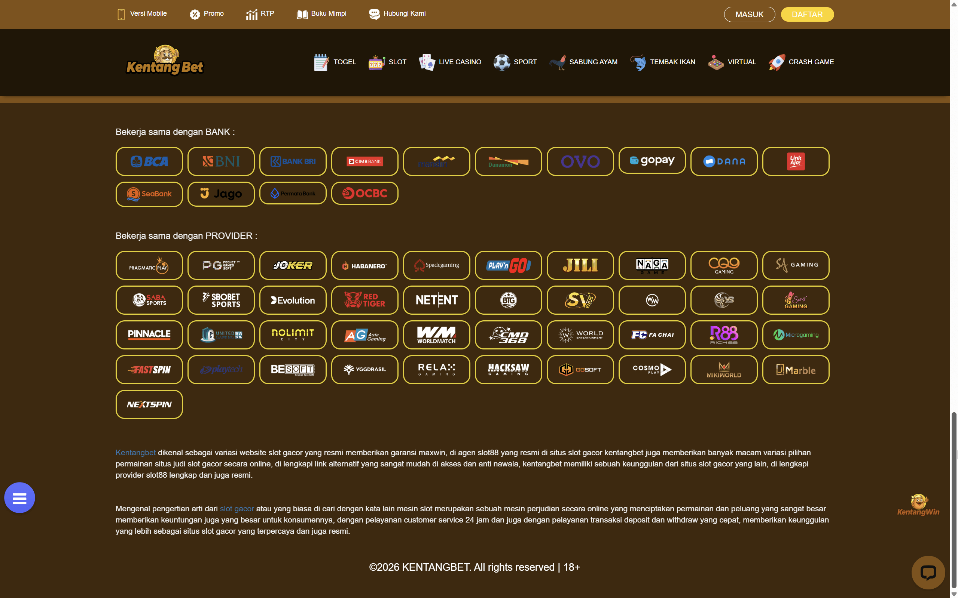Image resolution: width=958 pixels, height=598 pixels.
Task: Select Nextspin provider logo
Action: click(x=149, y=405)
